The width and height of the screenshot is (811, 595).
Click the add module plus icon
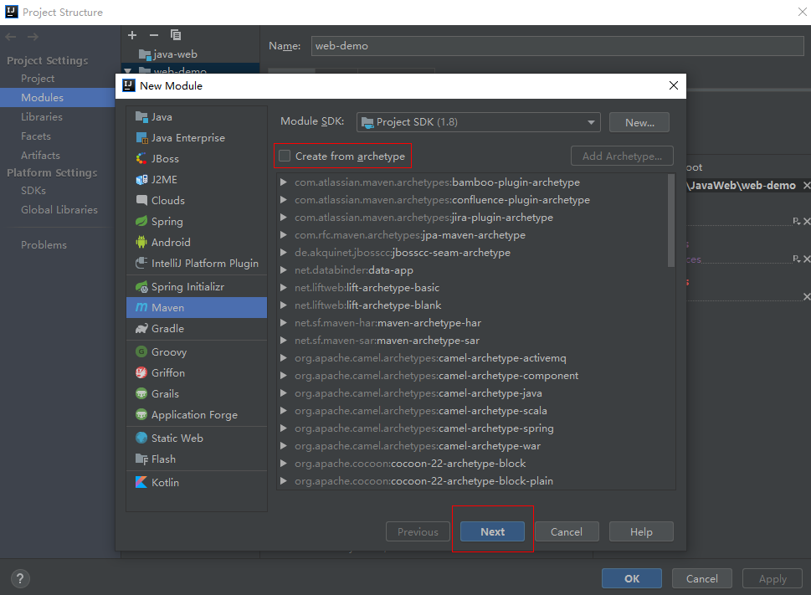132,35
